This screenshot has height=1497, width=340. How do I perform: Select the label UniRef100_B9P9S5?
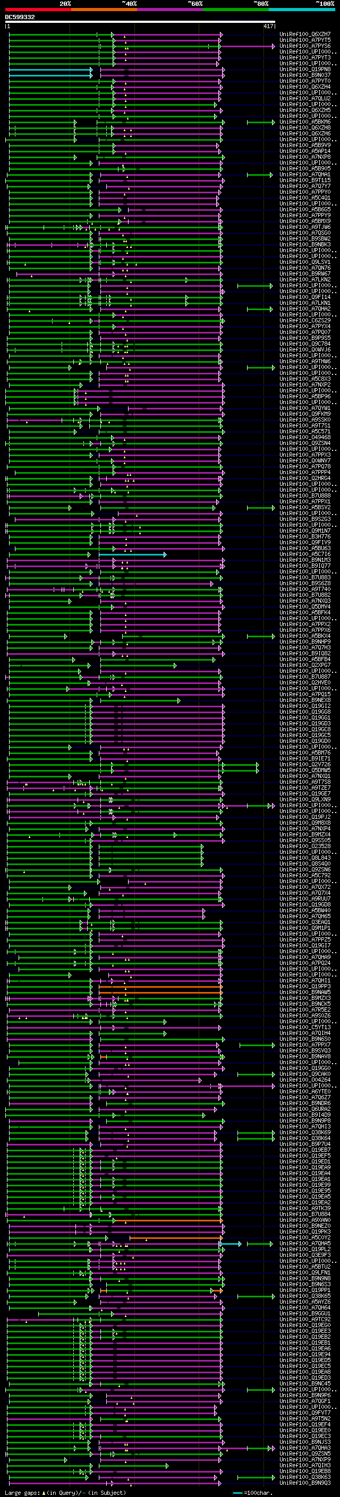tap(305, 338)
